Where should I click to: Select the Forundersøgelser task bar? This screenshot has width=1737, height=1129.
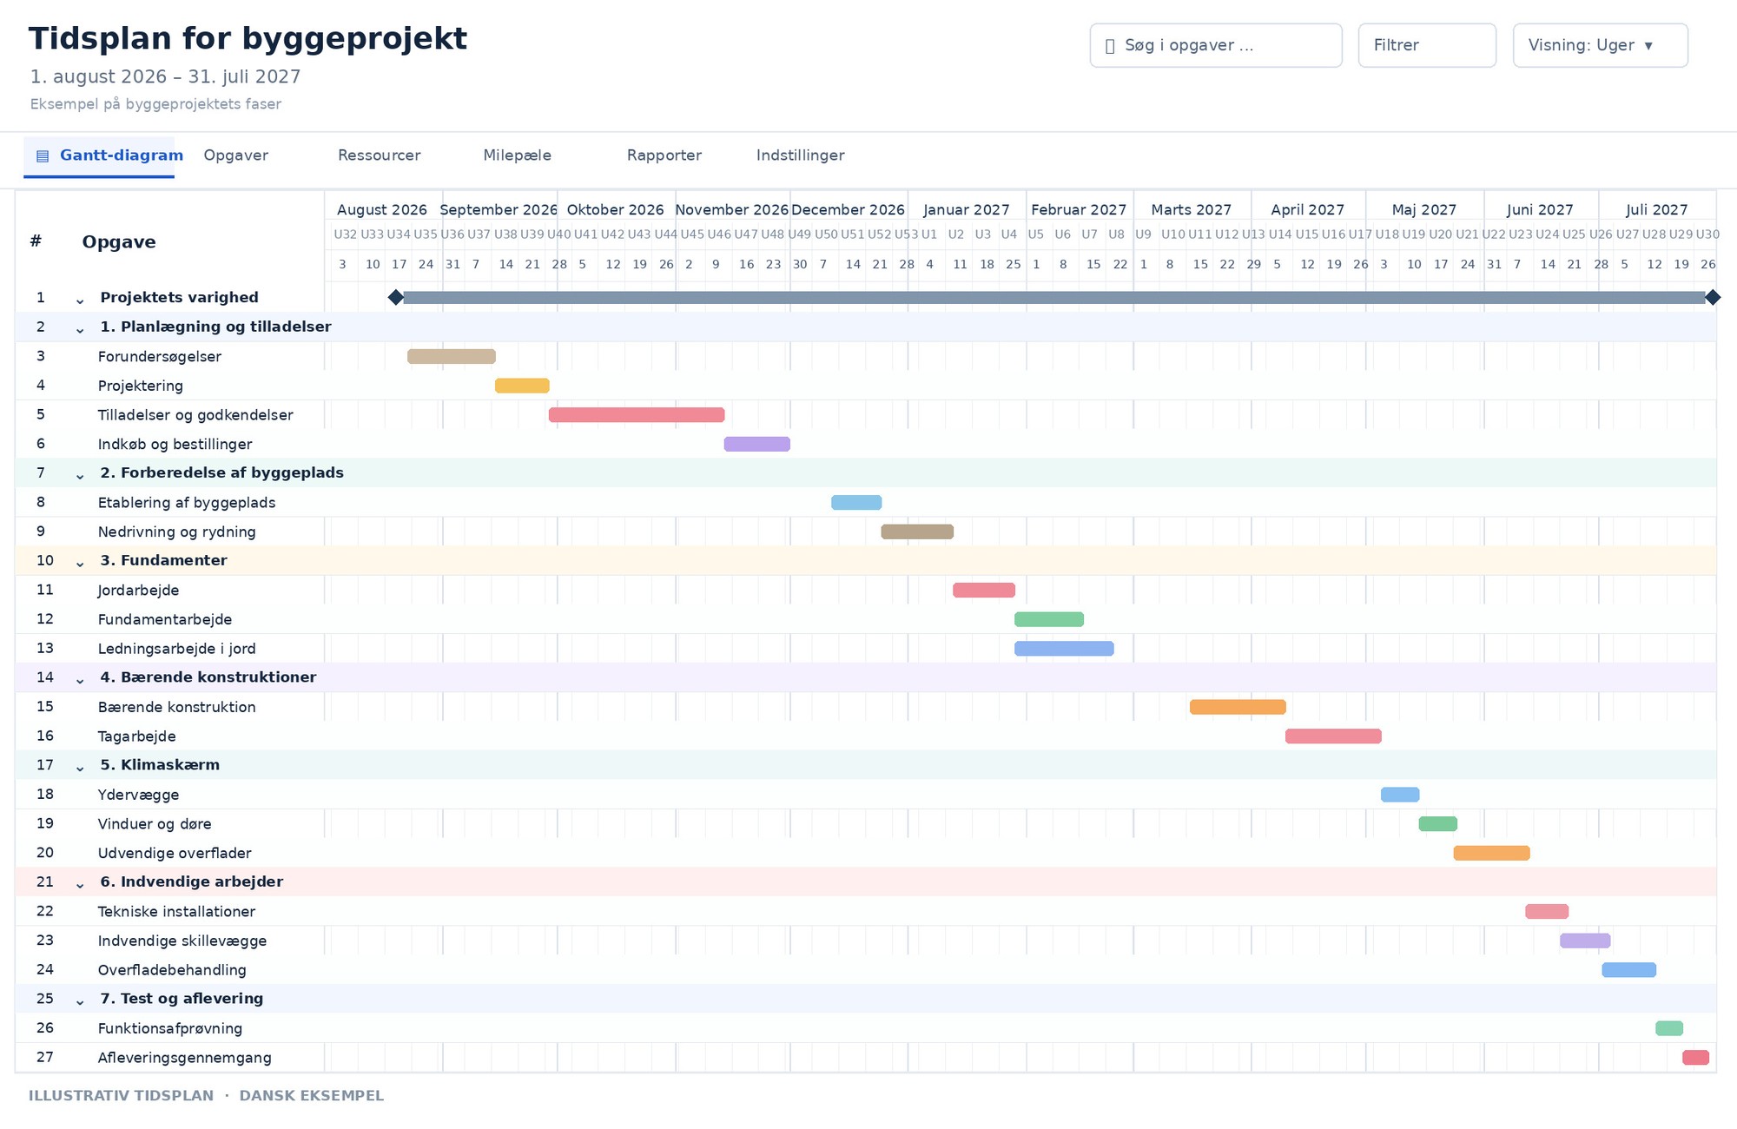click(452, 356)
